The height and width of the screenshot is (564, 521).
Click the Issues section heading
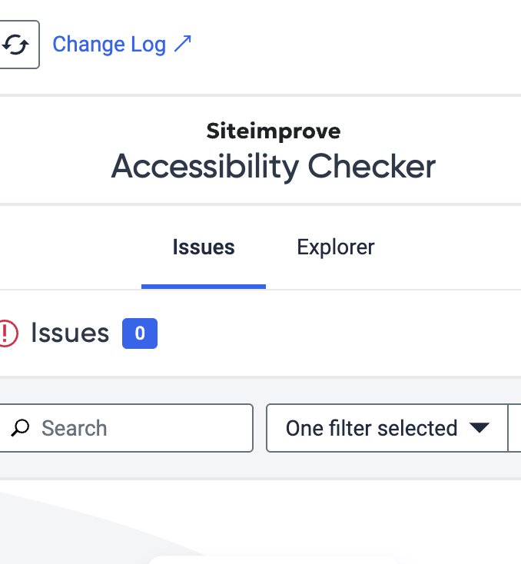tap(70, 333)
